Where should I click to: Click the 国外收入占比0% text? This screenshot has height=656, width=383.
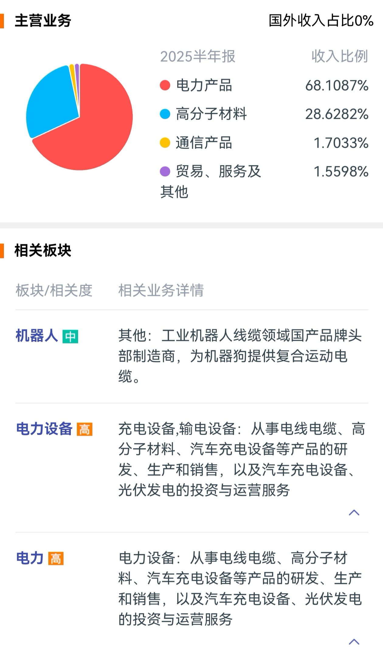321,21
